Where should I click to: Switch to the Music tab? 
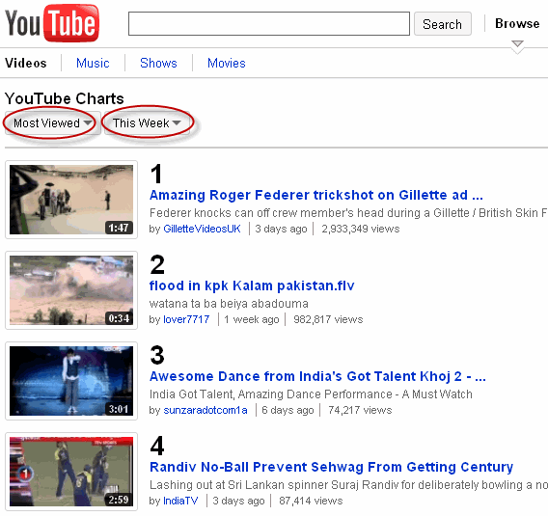(93, 64)
